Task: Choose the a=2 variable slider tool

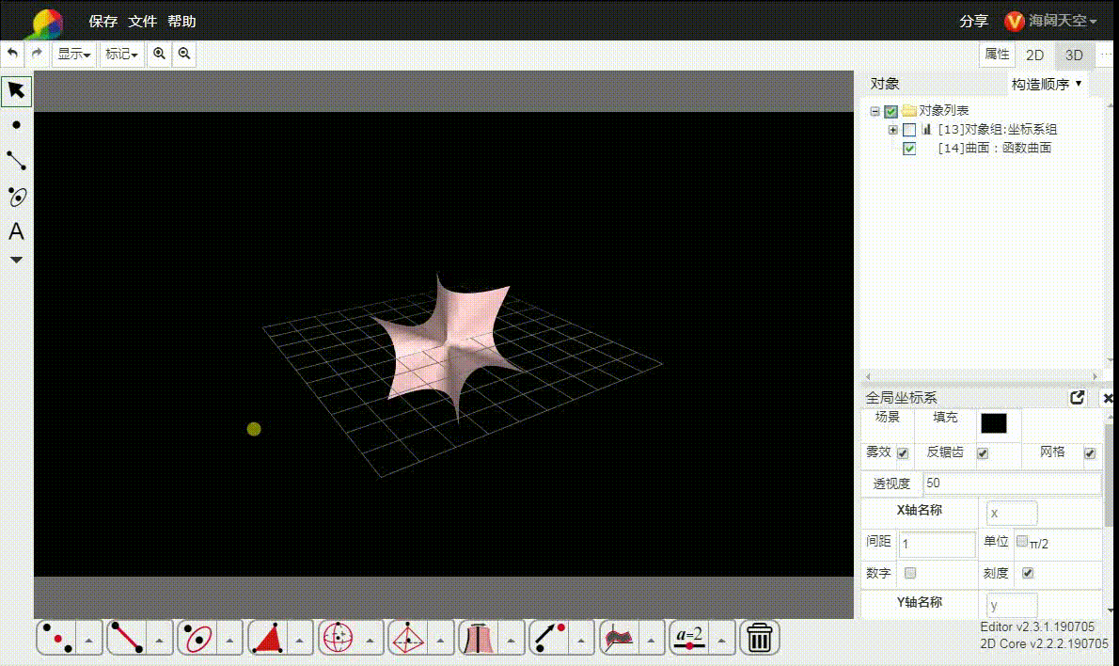Action: pos(689,638)
